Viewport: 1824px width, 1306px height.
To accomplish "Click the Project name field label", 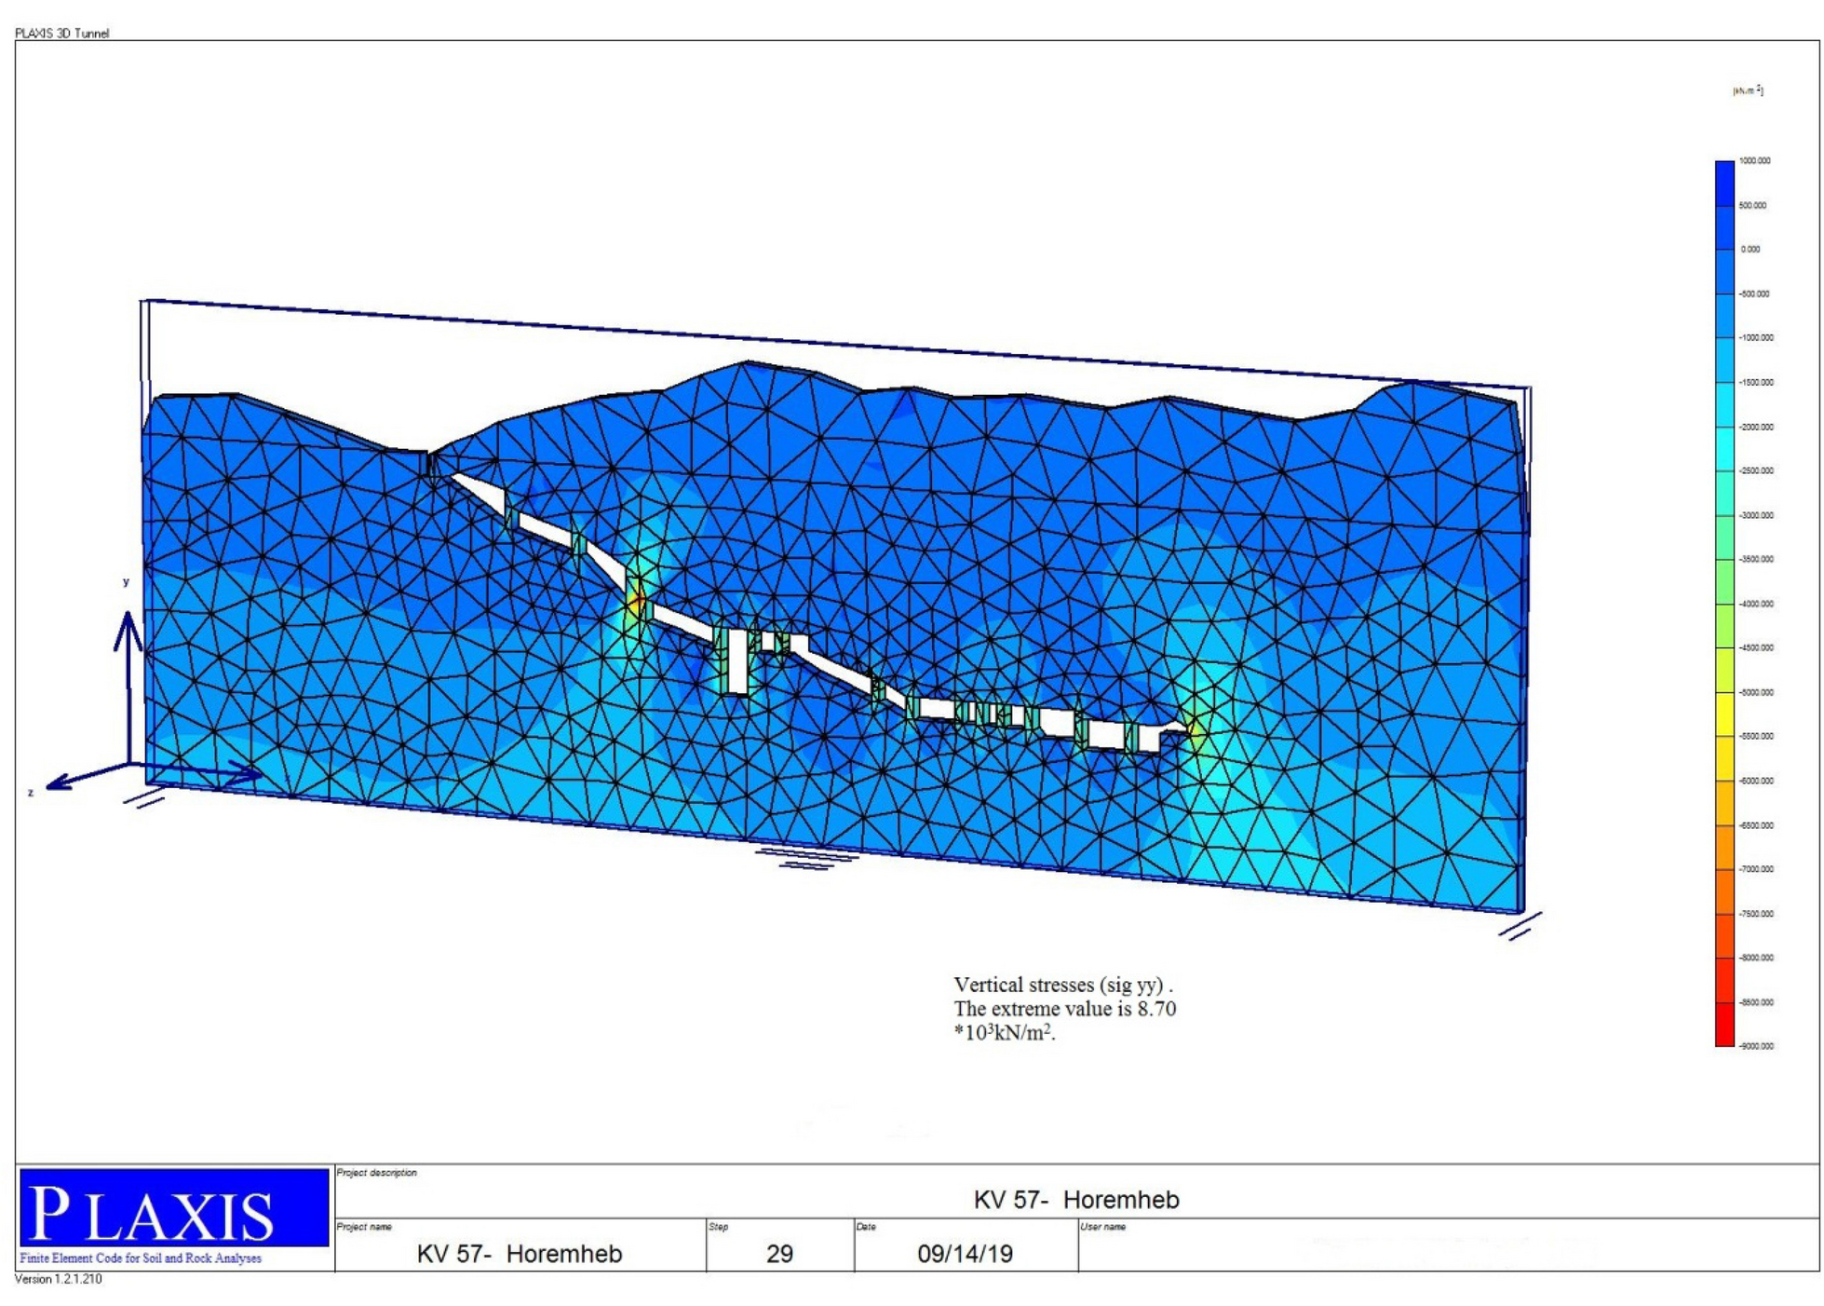I will click(x=364, y=1227).
